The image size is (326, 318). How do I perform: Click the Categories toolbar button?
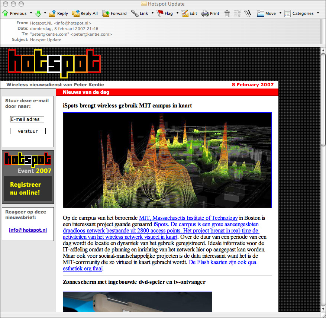coord(299,13)
